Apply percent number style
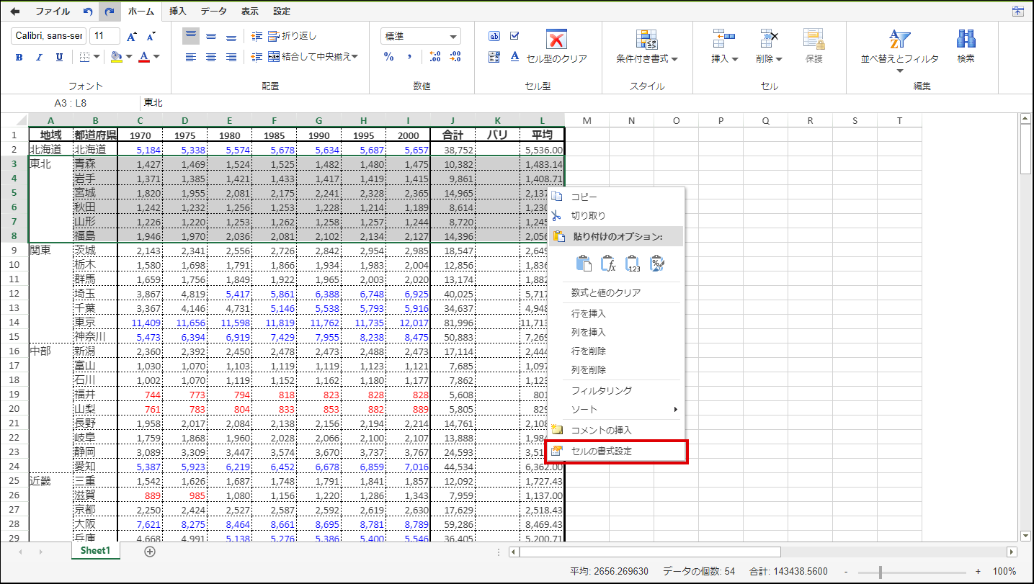The width and height of the screenshot is (1034, 584). [389, 57]
